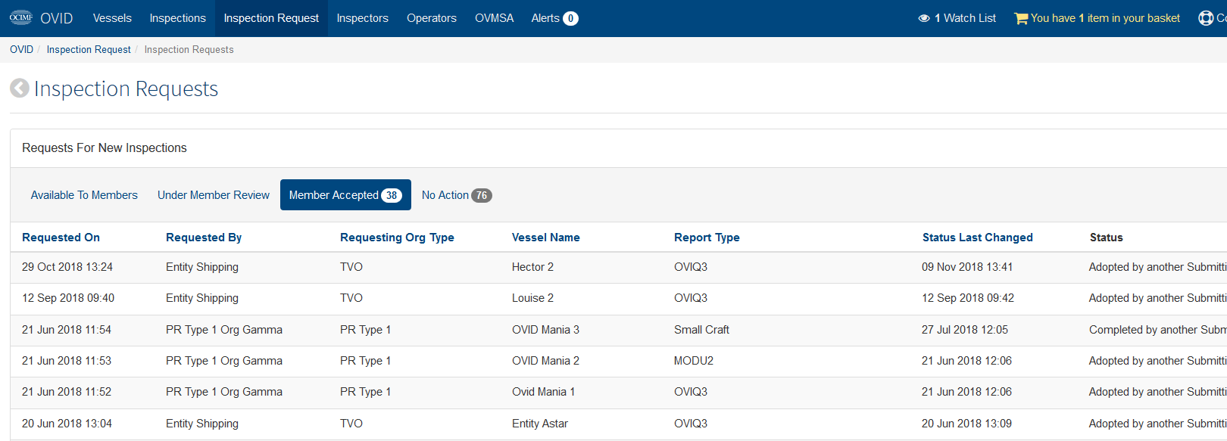Switch to Available To Members tab
This screenshot has width=1227, height=441.
click(x=84, y=195)
